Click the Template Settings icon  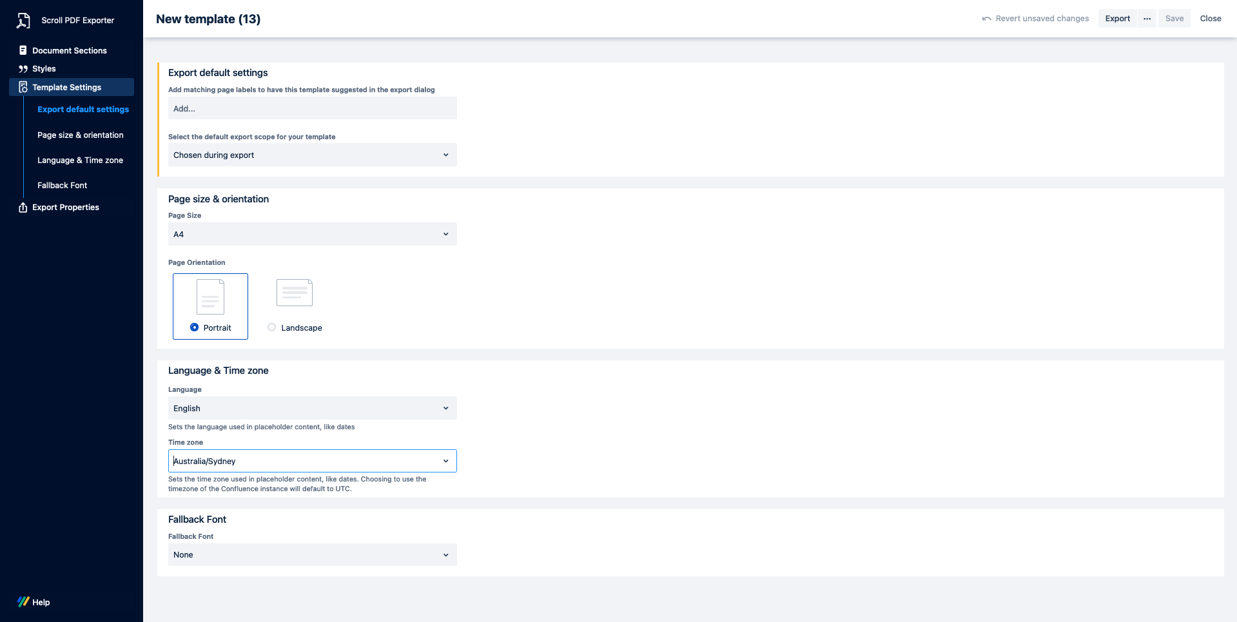pos(23,88)
